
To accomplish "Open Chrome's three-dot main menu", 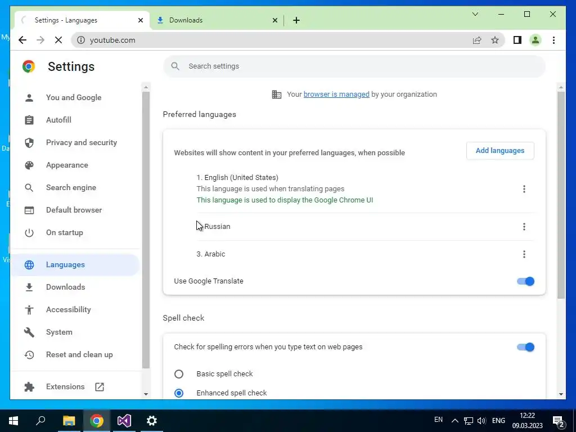I will 553,40.
